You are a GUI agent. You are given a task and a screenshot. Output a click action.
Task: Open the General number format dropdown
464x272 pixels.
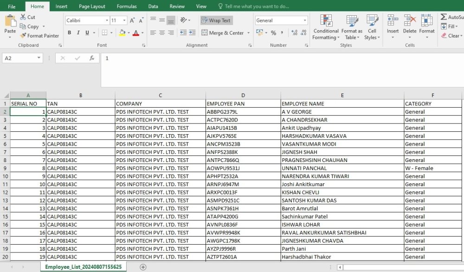tap(305, 20)
